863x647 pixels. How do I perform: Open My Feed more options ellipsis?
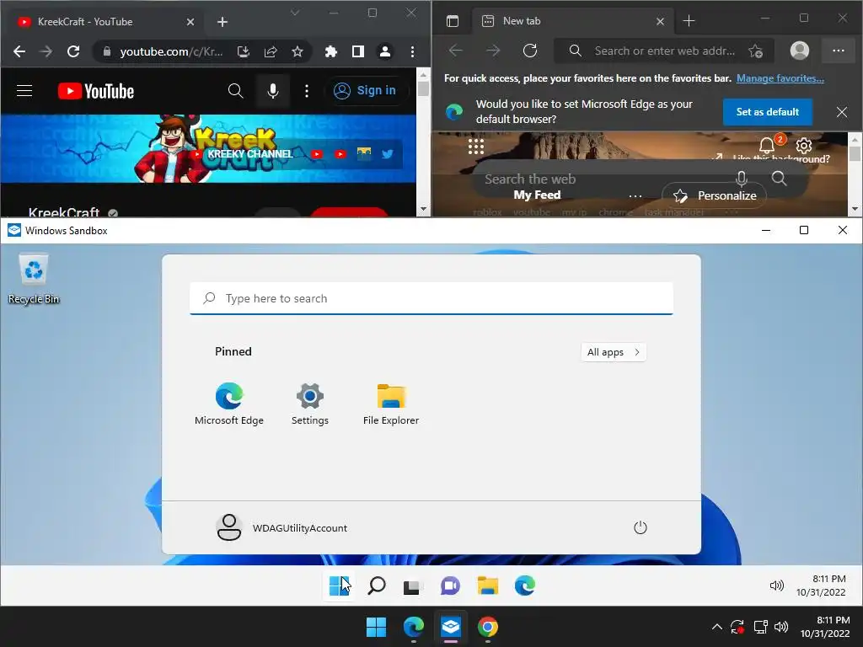(635, 195)
